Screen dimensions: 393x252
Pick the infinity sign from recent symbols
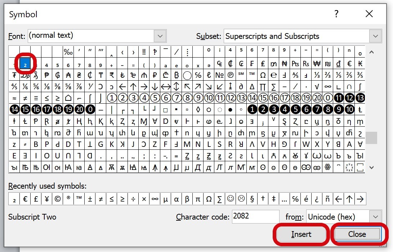click(155, 199)
